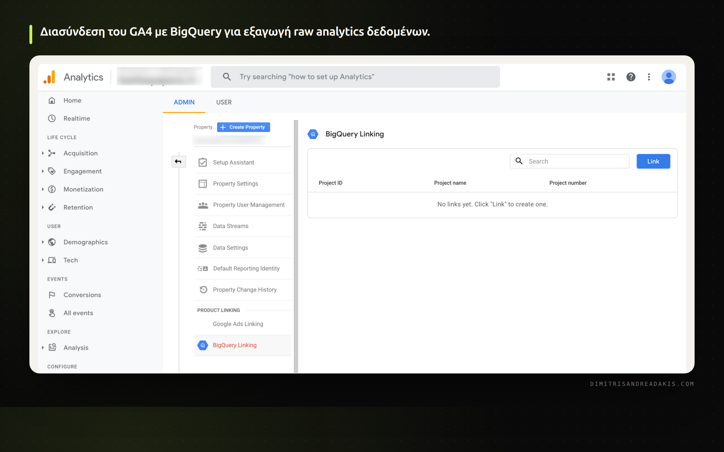The width and height of the screenshot is (724, 452).
Task: Click the blue Link button
Action: pos(653,161)
